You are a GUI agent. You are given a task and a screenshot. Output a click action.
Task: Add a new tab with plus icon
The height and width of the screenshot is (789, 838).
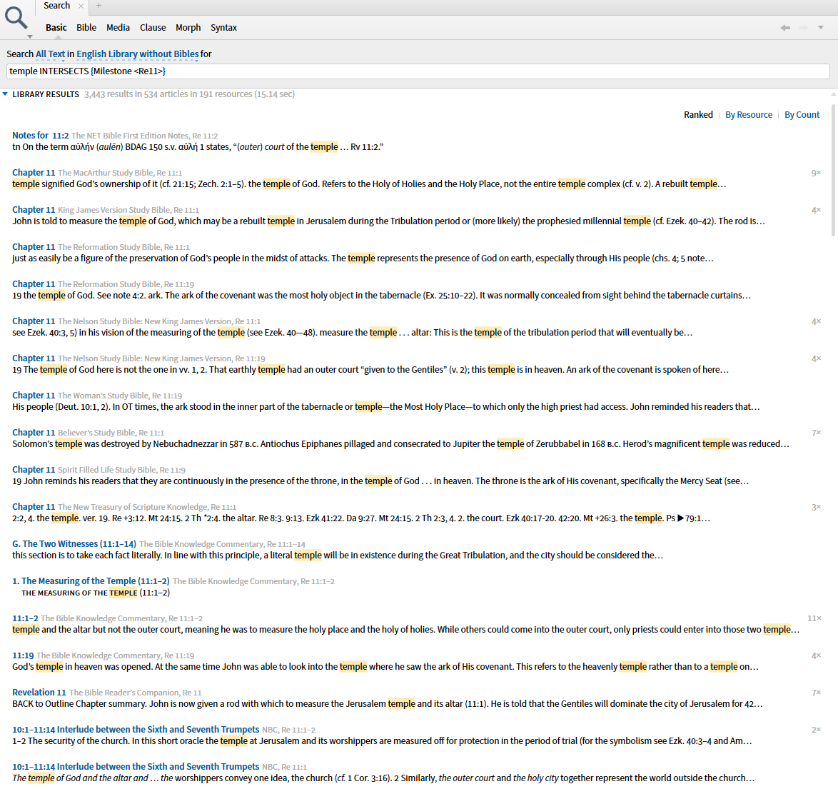coord(99,6)
